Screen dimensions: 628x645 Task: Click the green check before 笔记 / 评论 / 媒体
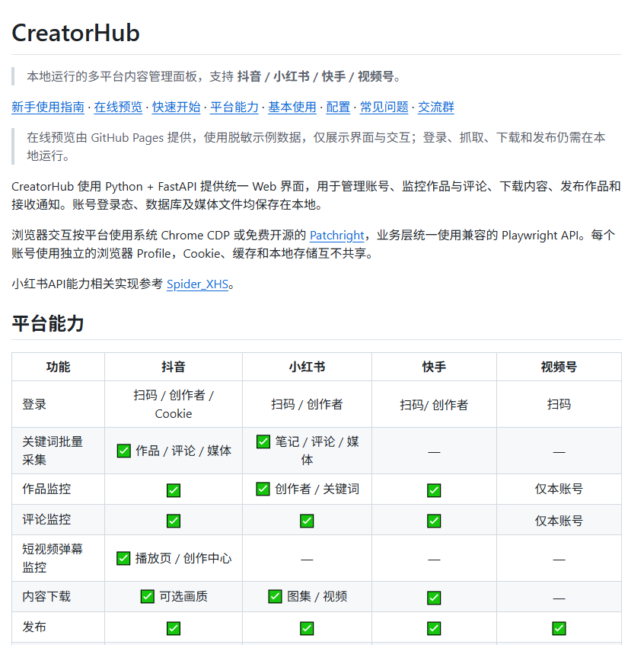point(263,441)
